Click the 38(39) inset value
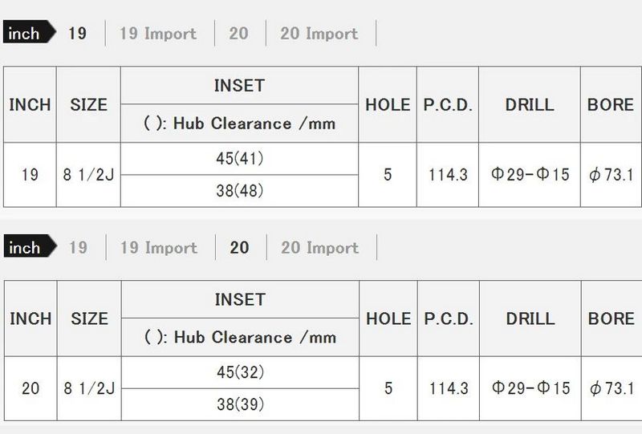642x434 pixels. coord(239,404)
